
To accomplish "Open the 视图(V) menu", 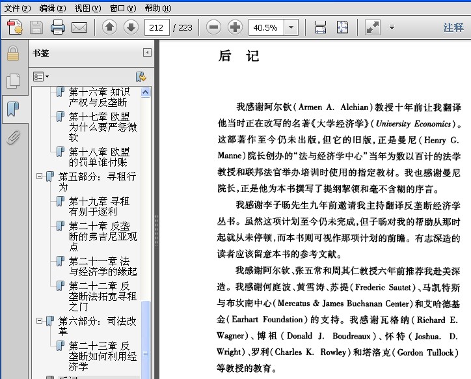I will [87, 8].
